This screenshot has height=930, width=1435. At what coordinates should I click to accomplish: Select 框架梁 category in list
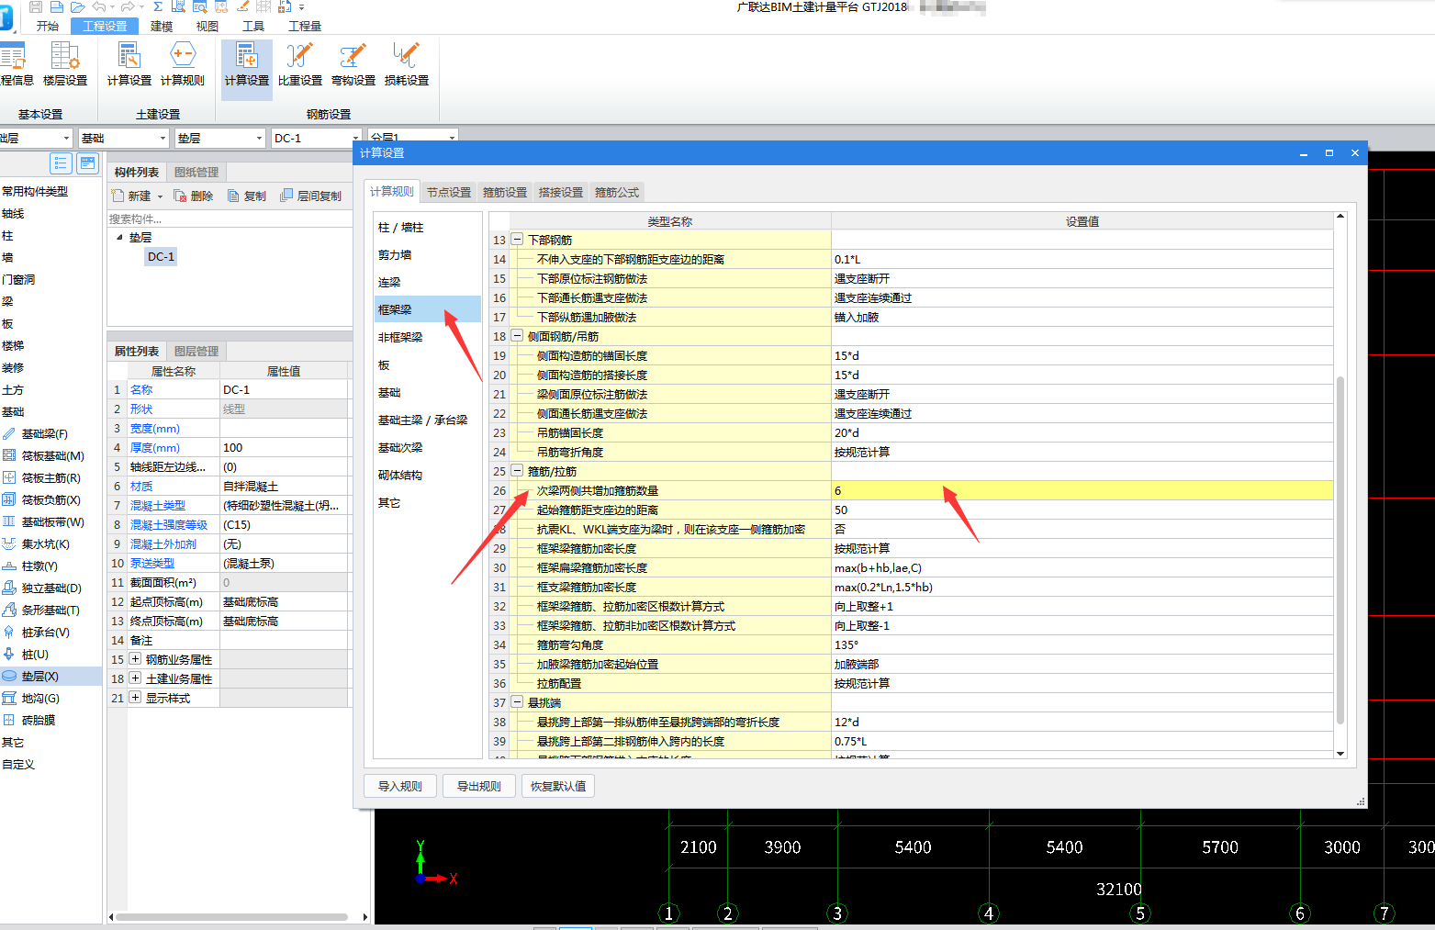coord(428,309)
